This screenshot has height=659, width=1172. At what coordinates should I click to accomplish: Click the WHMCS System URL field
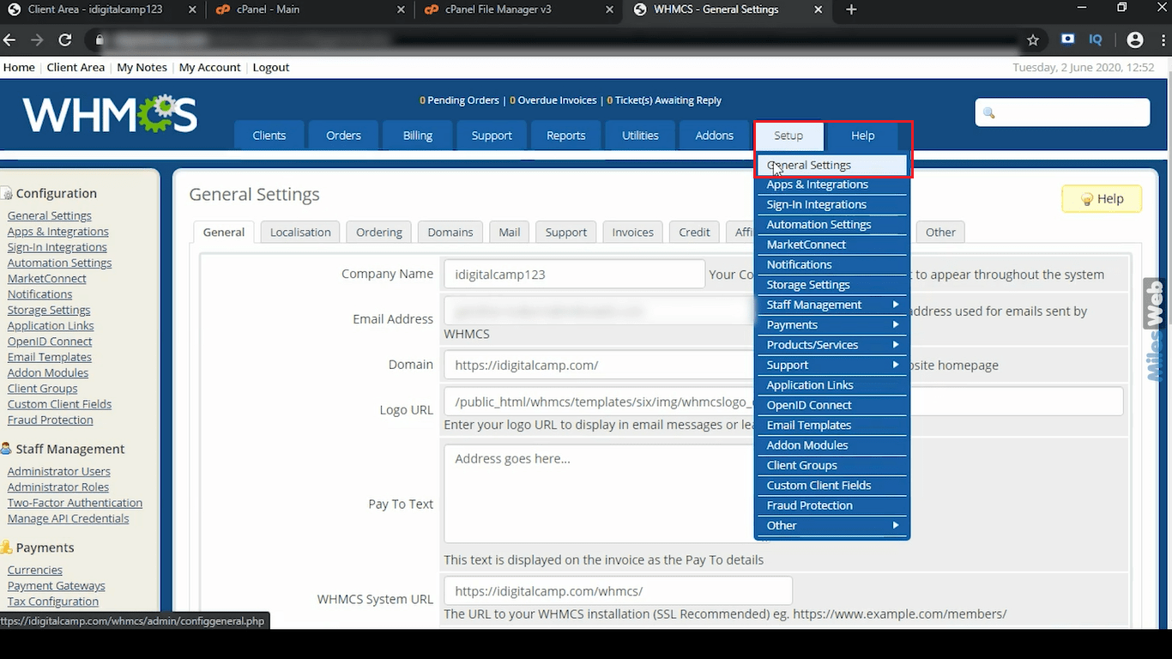tap(618, 591)
